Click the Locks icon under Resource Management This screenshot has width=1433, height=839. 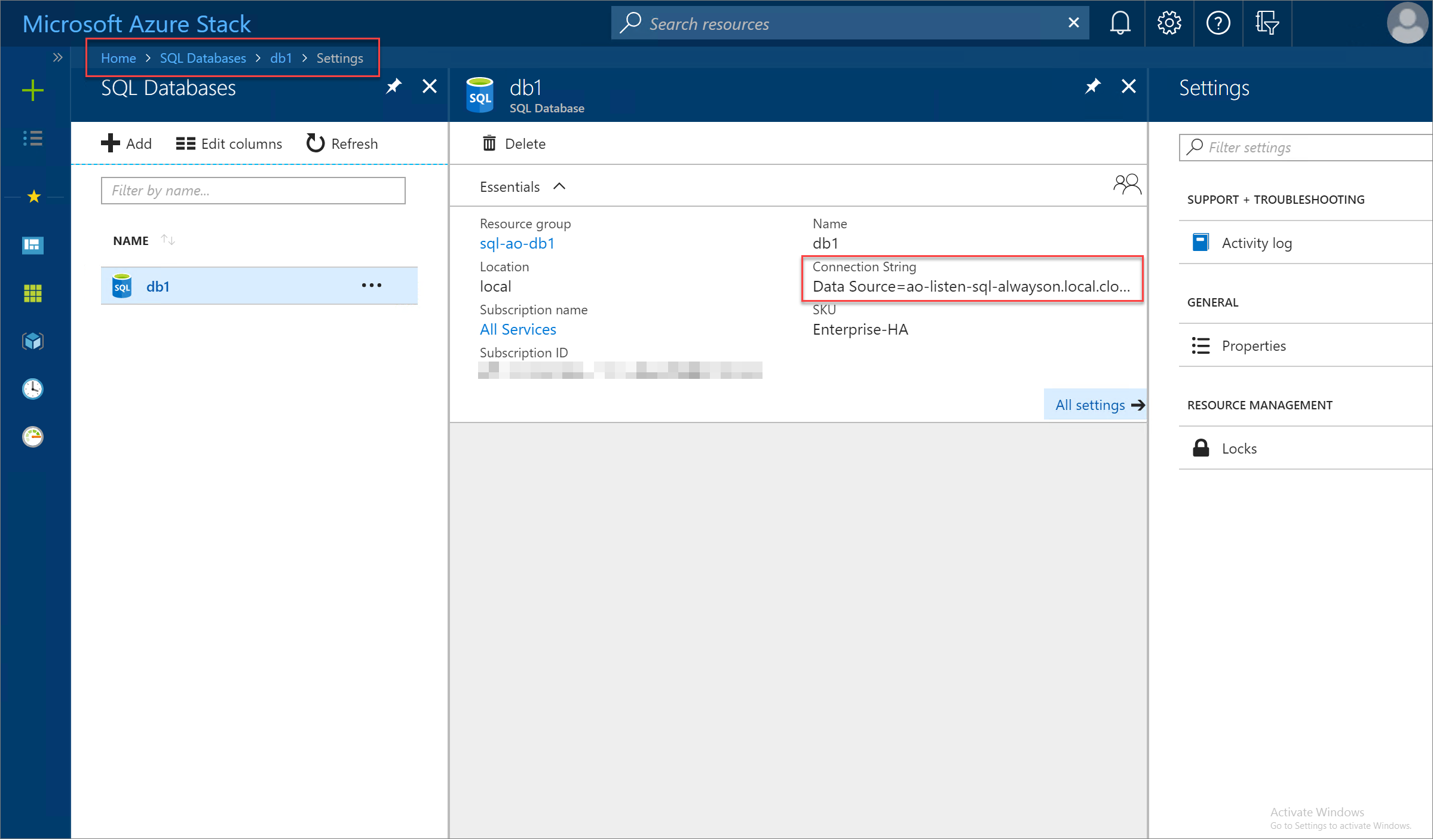[1201, 448]
